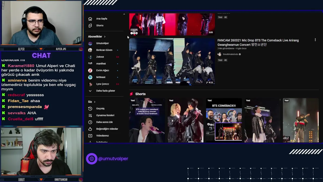Click premsesmpanda username in chat

pyautogui.click(x=25, y=107)
